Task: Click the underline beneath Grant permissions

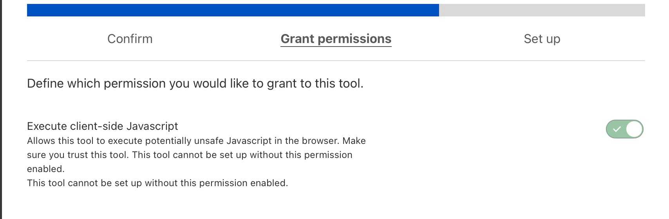Action: [336, 46]
